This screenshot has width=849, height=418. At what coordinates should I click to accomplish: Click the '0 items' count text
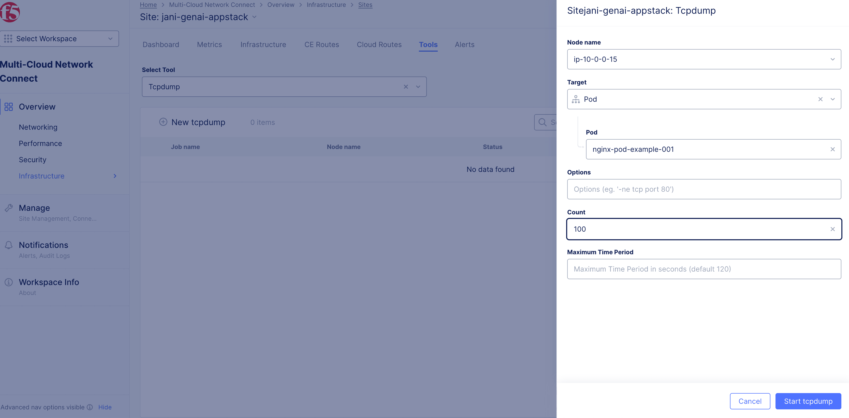262,122
